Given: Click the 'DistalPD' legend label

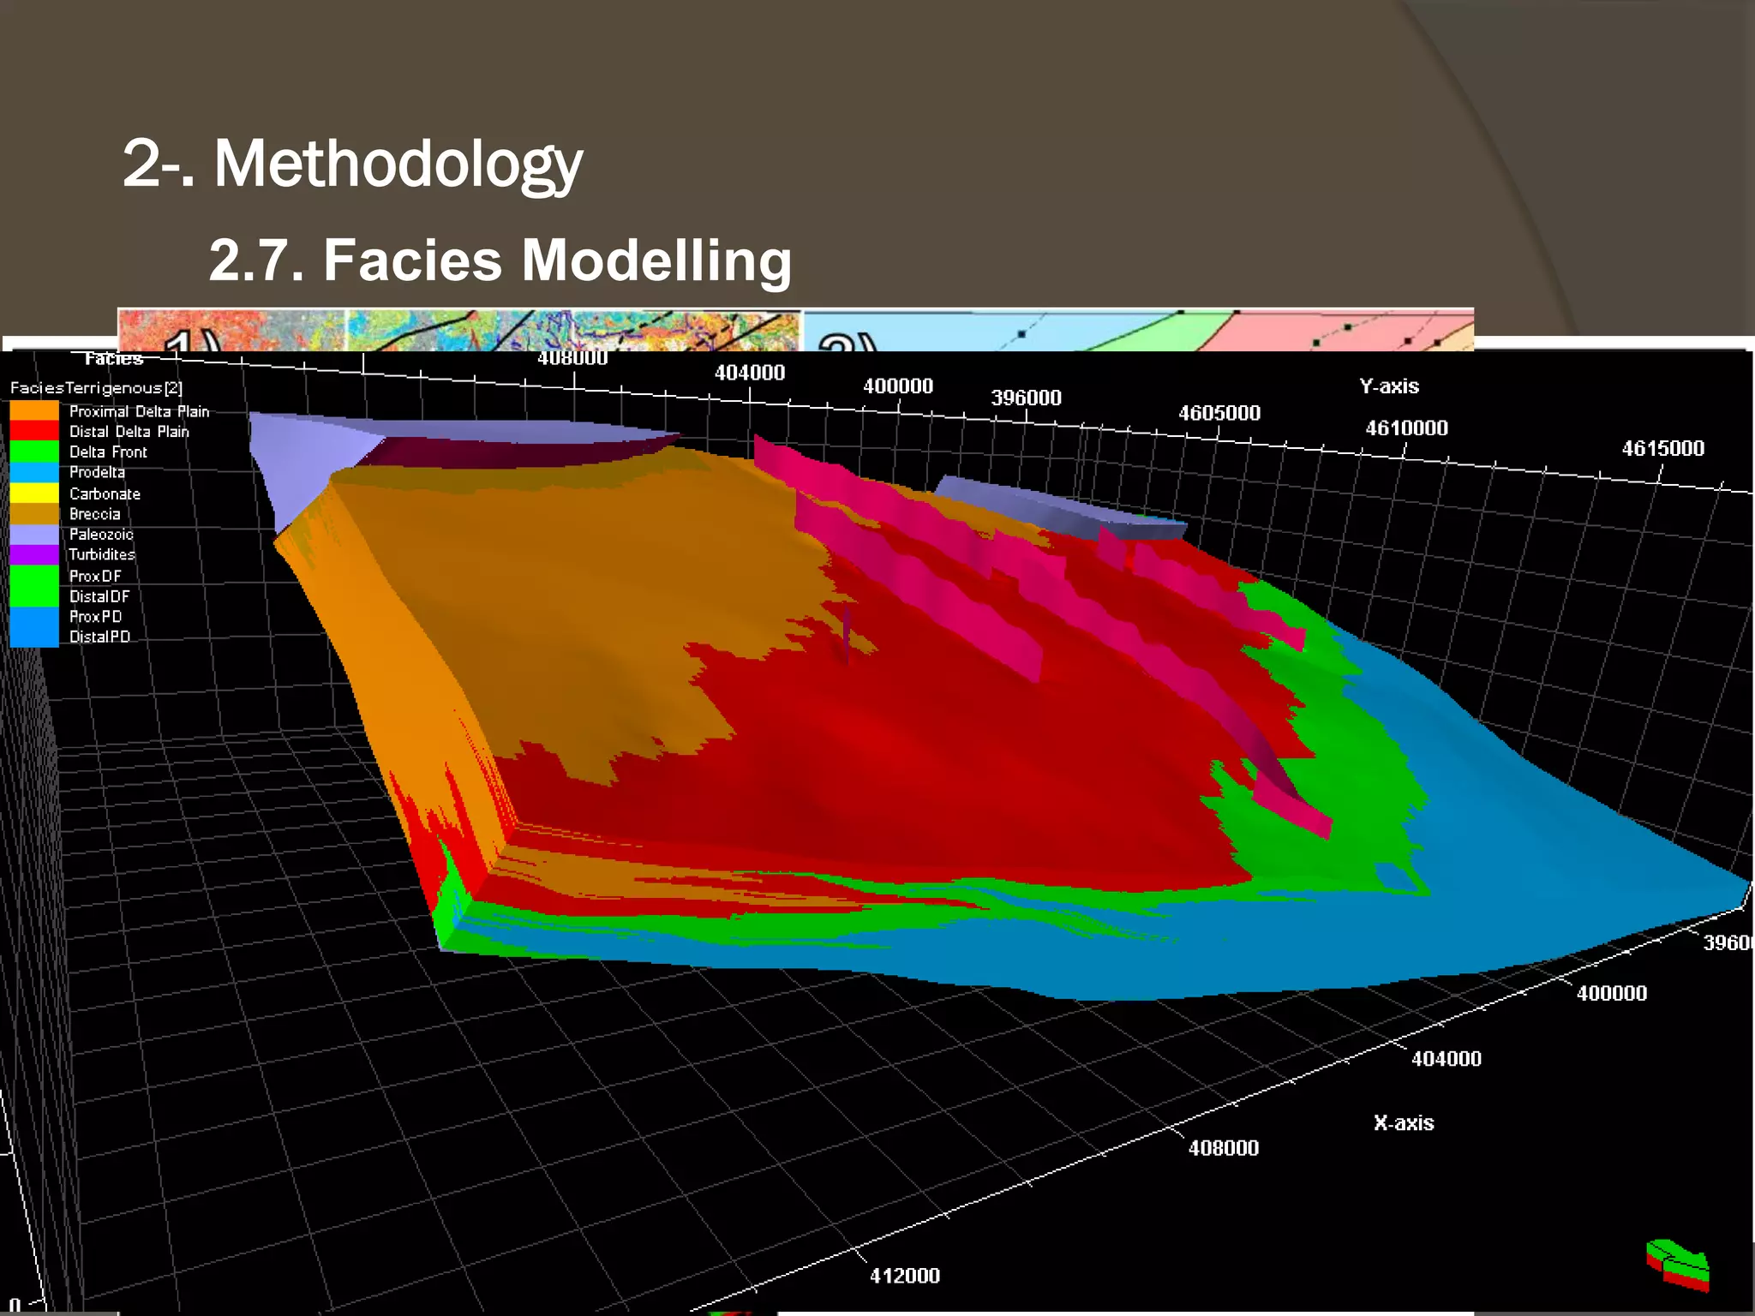Looking at the screenshot, I should pos(99,637).
